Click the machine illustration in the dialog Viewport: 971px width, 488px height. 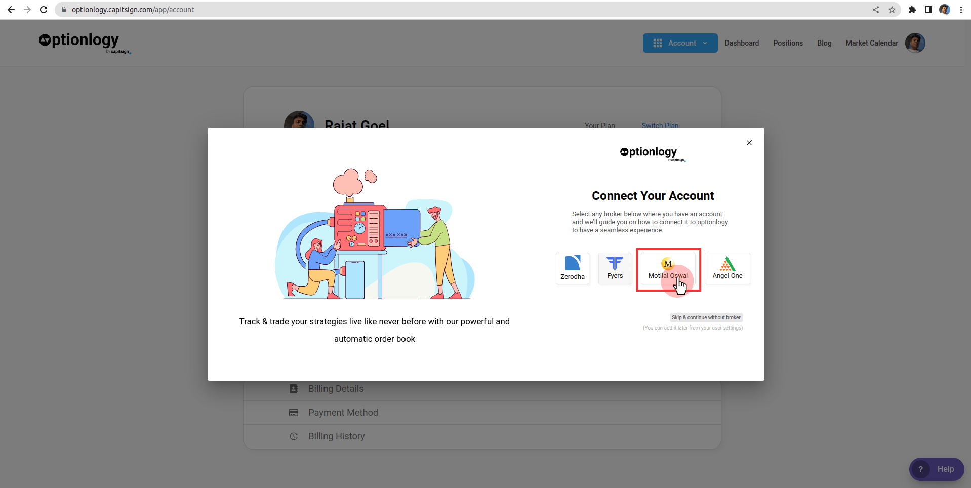coord(375,234)
